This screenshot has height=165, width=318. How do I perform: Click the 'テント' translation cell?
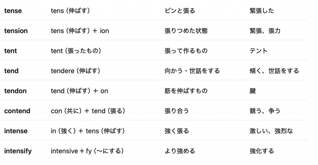pos(259,51)
